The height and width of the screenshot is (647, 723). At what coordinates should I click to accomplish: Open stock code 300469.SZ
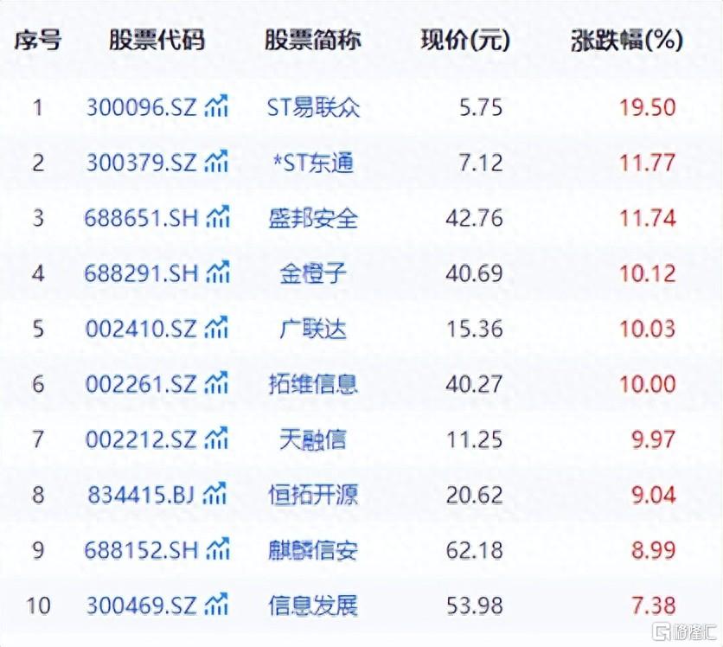coord(142,605)
